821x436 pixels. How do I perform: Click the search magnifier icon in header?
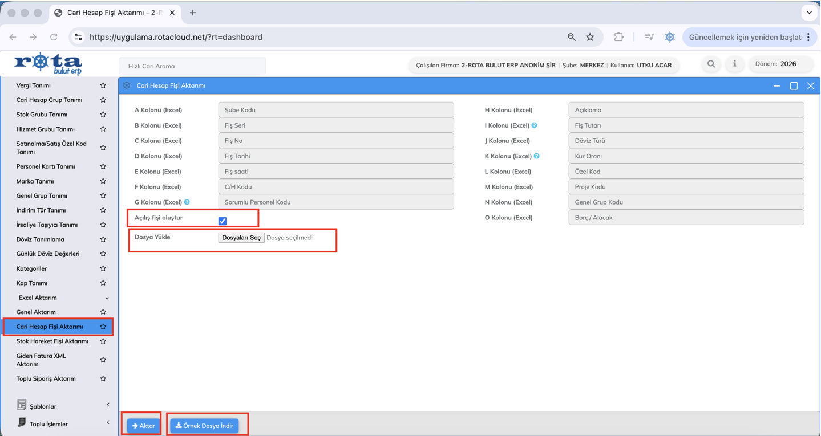click(711, 64)
